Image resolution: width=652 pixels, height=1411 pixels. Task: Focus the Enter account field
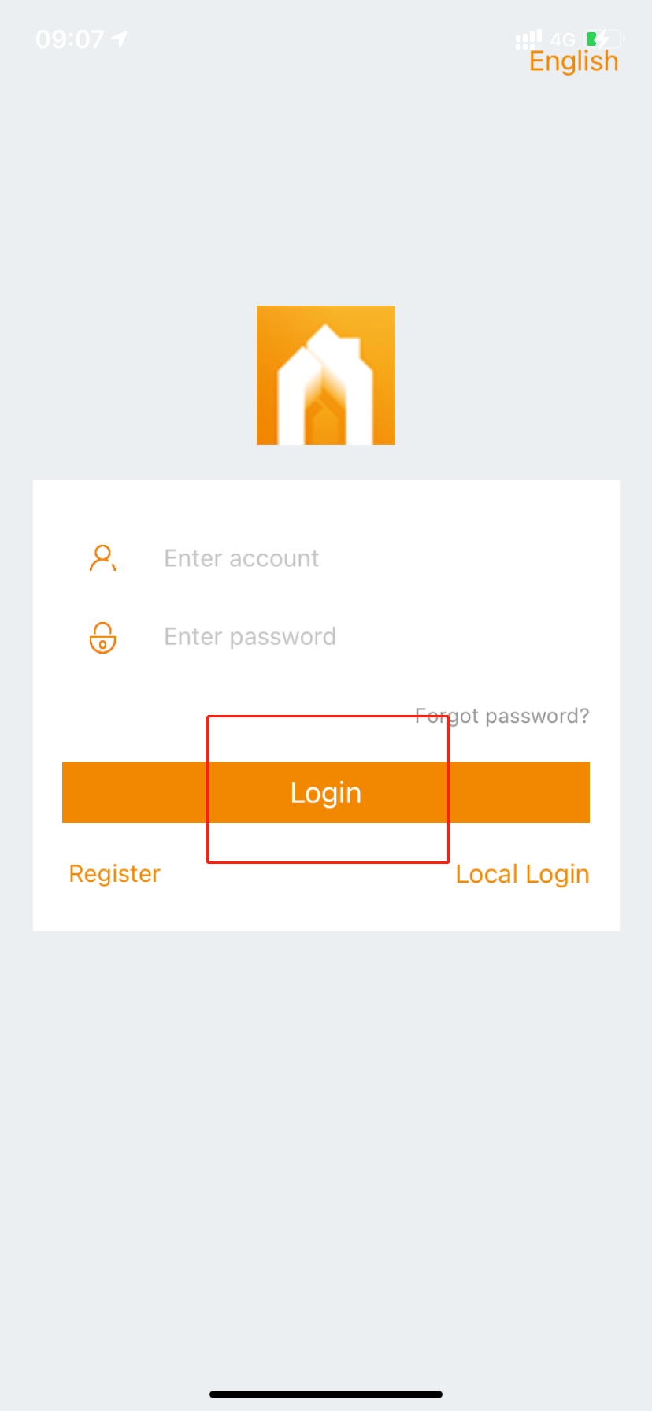[x=354, y=558]
